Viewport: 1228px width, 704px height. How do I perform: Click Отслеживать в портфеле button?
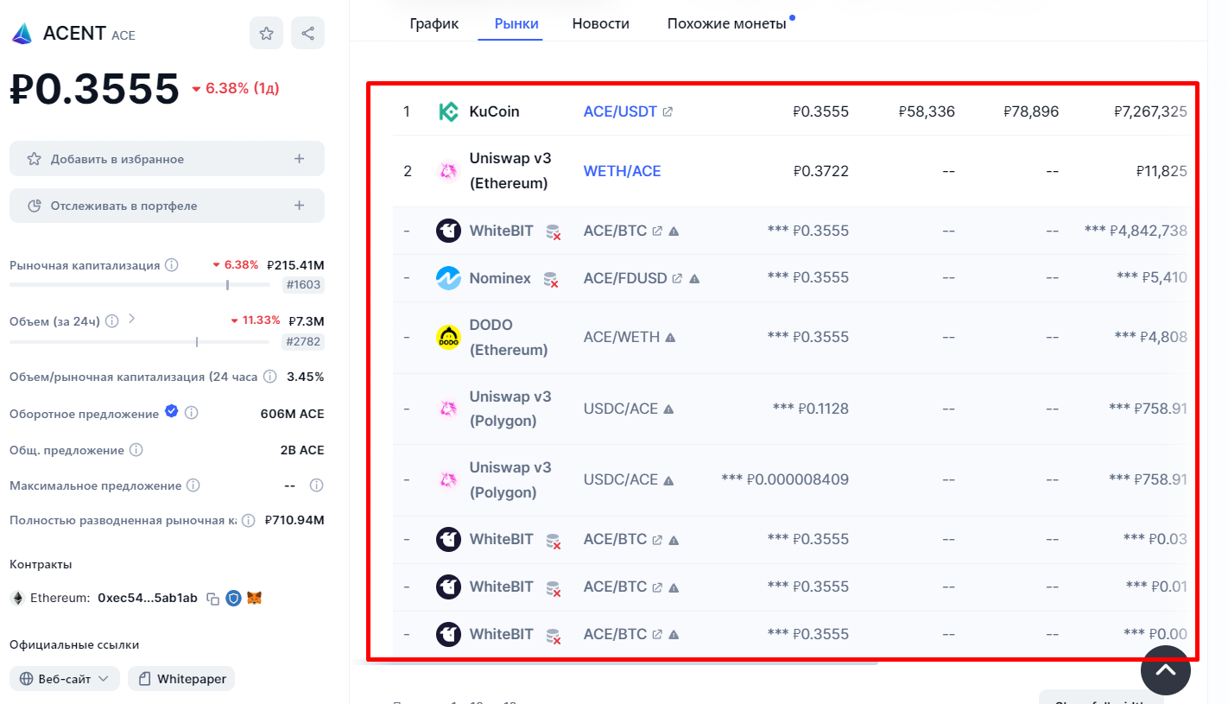[167, 206]
